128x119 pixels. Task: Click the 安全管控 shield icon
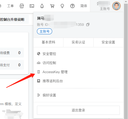pyautogui.click(x=39, y=54)
